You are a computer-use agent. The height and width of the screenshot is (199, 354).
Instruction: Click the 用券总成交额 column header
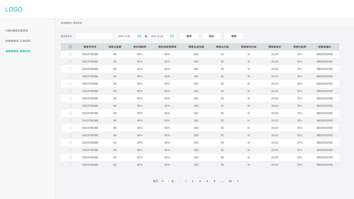(x=196, y=47)
